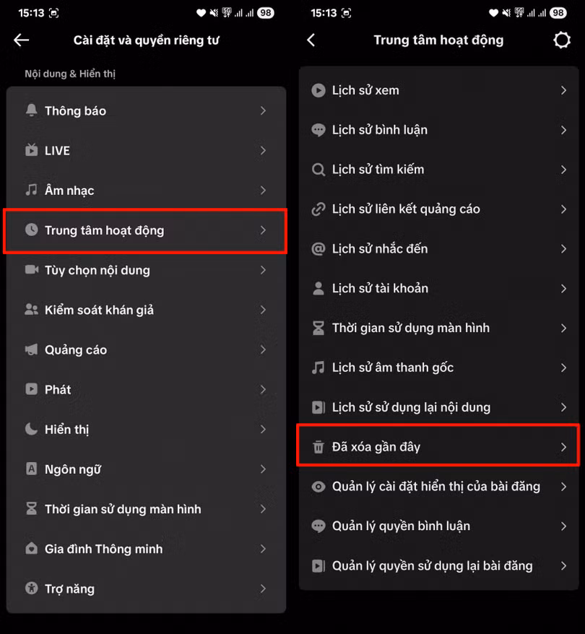Tap the link icon for Lịch sử liên kết quảng cáo
585x634 pixels.
point(318,209)
